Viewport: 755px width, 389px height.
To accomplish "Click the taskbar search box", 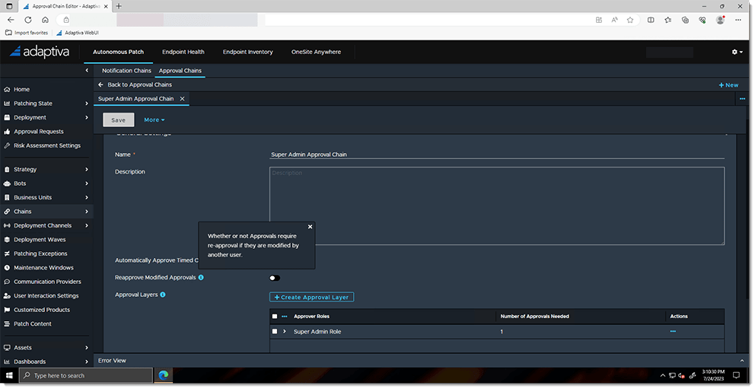I will click(x=86, y=375).
